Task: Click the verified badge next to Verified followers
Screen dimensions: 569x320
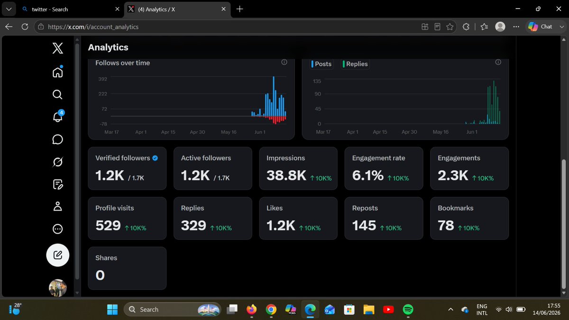Action: tap(155, 158)
